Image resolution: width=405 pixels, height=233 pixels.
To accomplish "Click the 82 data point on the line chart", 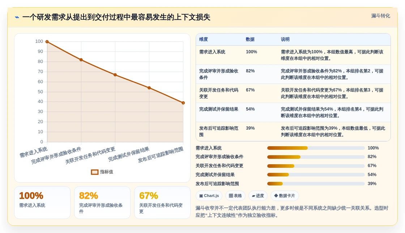I will click(81, 60).
